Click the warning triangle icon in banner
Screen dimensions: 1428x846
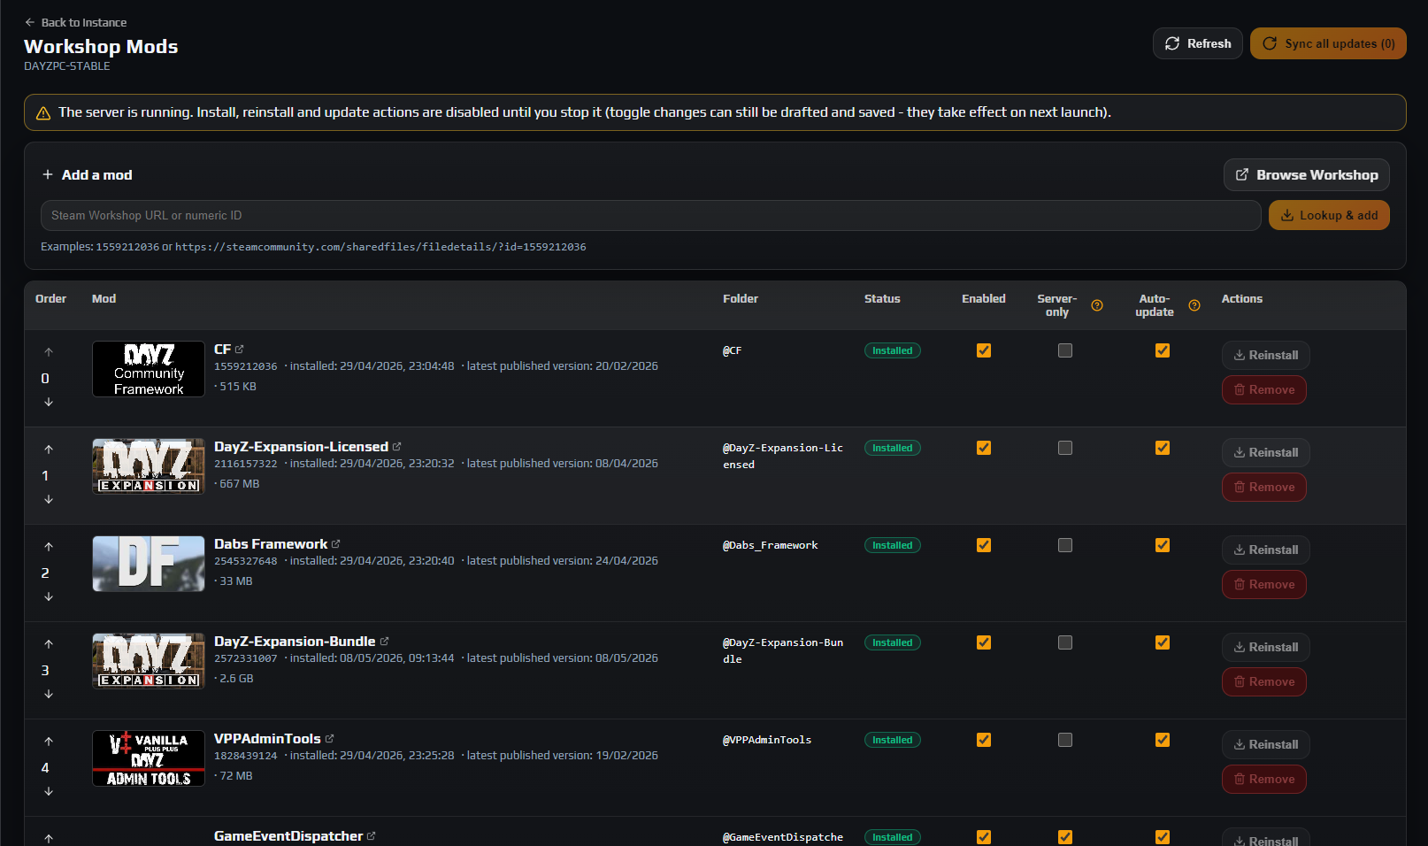pos(42,113)
